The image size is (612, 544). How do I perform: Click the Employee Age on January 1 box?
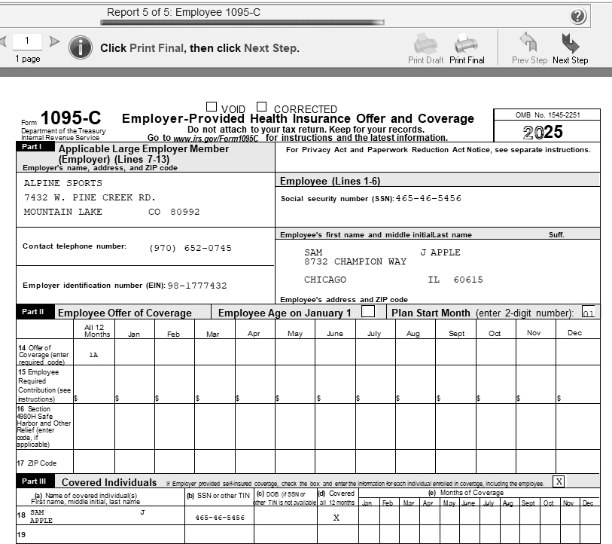pos(368,312)
